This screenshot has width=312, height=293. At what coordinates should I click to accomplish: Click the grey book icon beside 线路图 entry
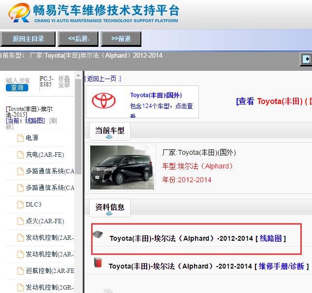tap(98, 234)
